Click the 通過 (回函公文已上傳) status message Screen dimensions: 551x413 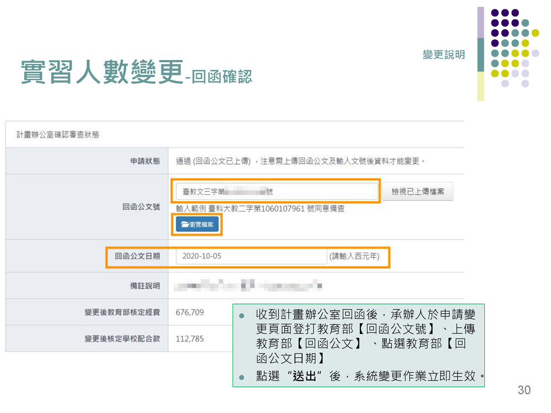click(x=213, y=161)
